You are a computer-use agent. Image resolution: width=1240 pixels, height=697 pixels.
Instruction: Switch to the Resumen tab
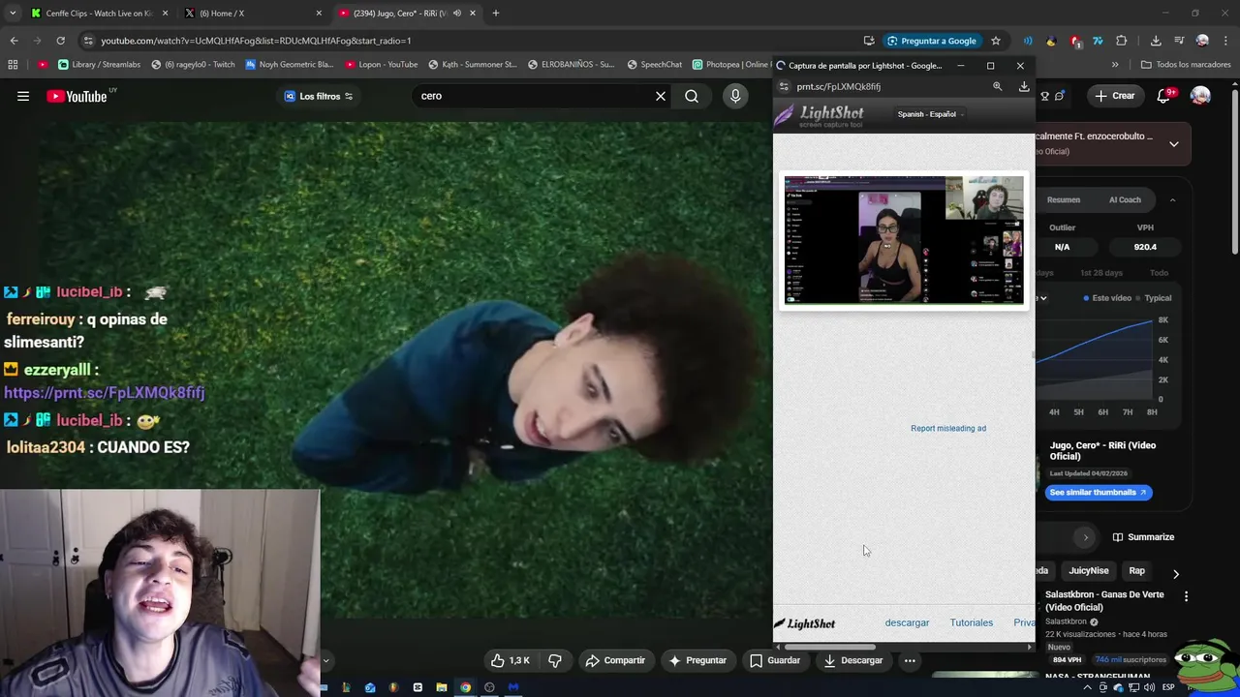[x=1063, y=199]
